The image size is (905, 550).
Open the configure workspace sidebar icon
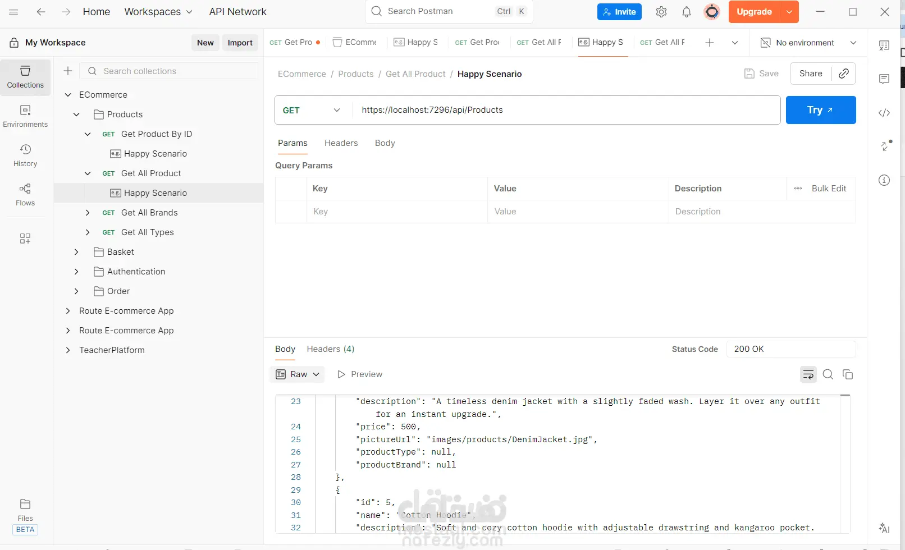[25, 239]
